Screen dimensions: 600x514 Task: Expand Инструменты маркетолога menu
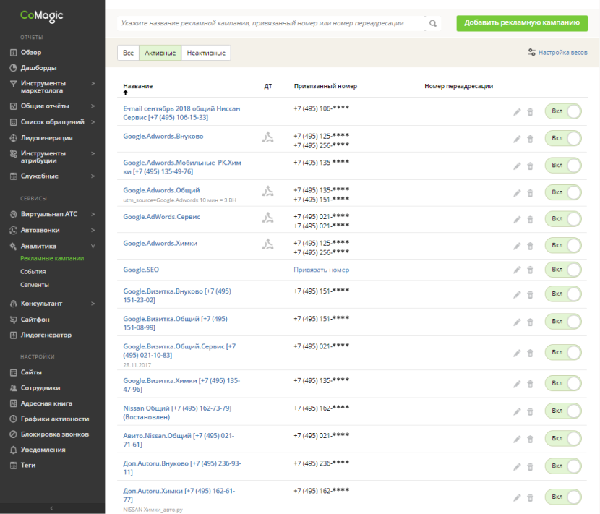pyautogui.click(x=93, y=83)
